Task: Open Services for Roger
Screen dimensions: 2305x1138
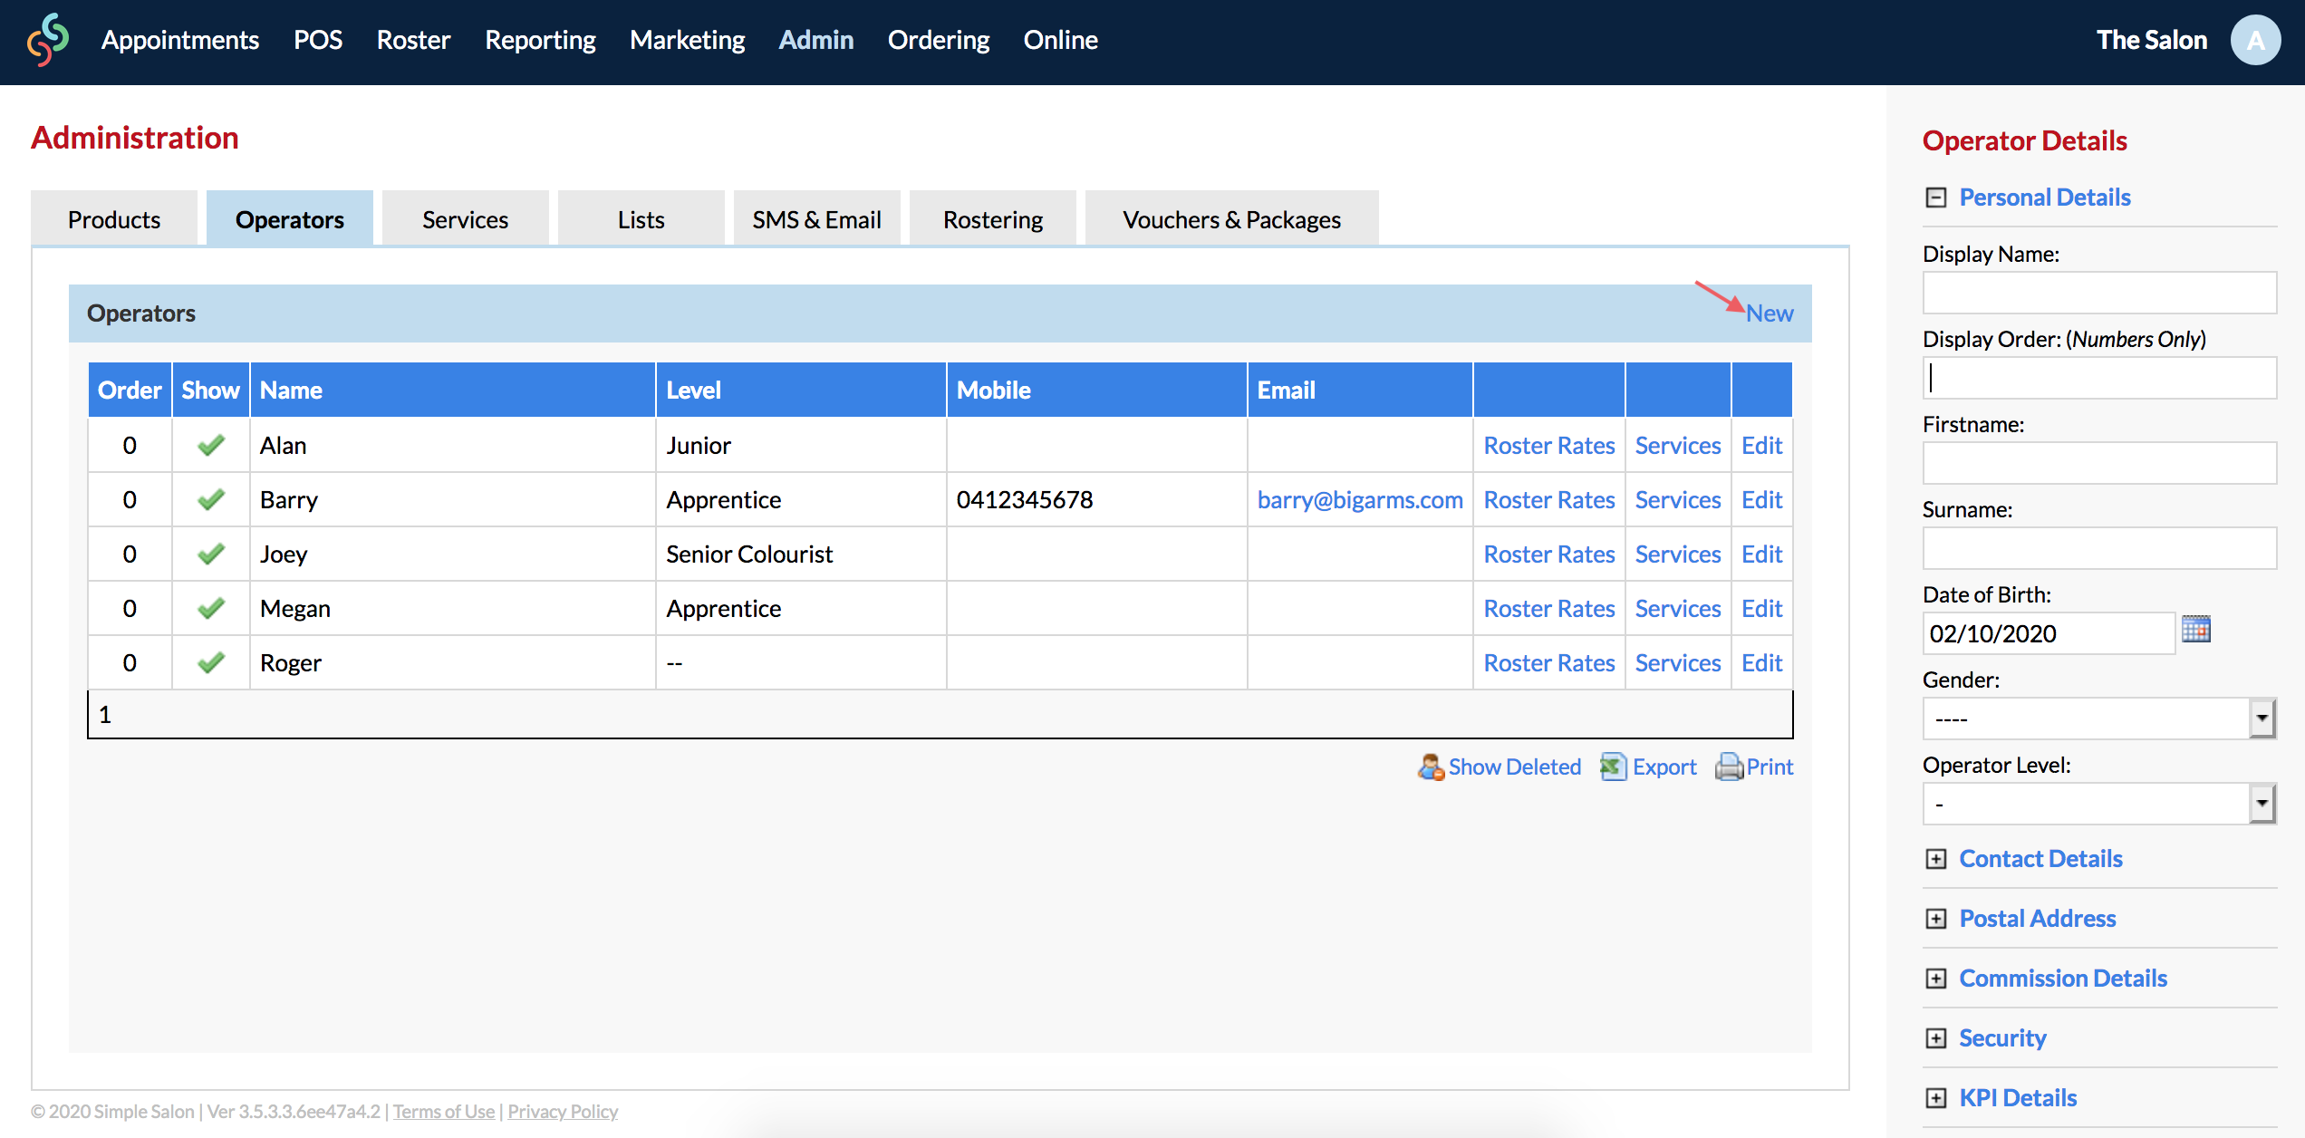Action: point(1678,662)
